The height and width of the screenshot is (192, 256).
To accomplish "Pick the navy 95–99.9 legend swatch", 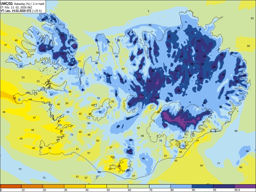I will click(x=224, y=186).
